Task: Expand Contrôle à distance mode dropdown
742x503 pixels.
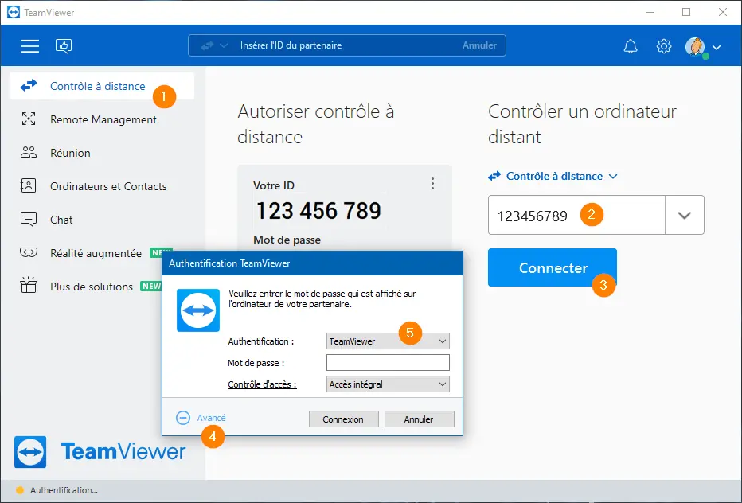Action: (561, 176)
